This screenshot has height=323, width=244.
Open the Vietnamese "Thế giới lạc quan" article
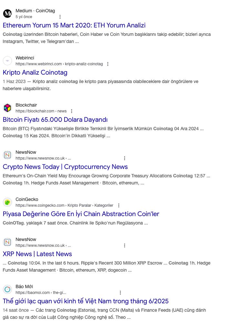click(86, 301)
